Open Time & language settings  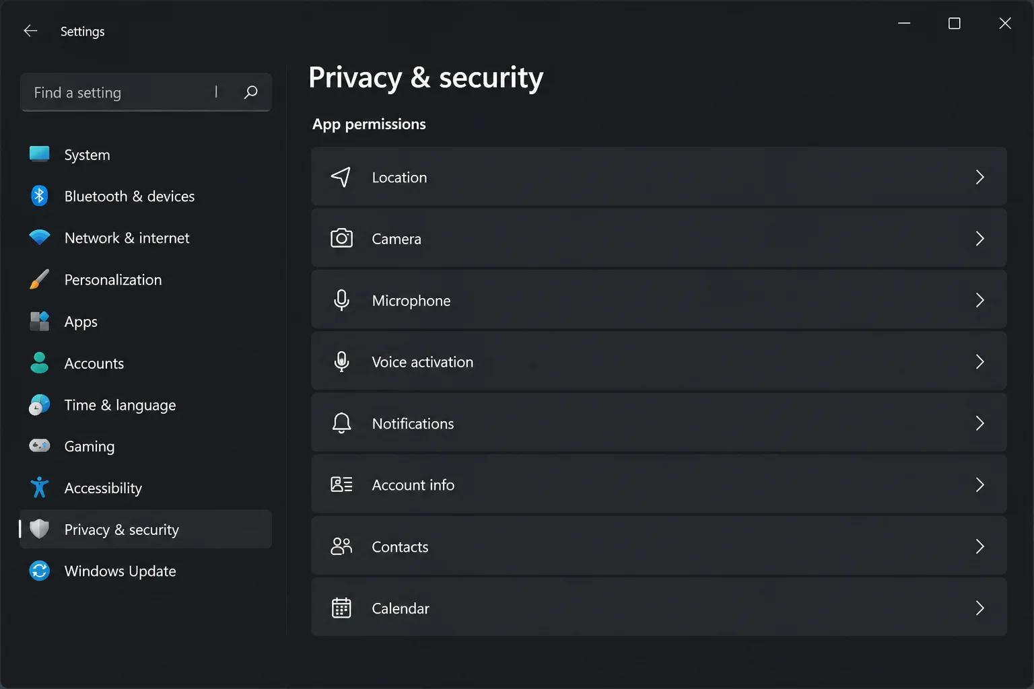[x=145, y=405]
